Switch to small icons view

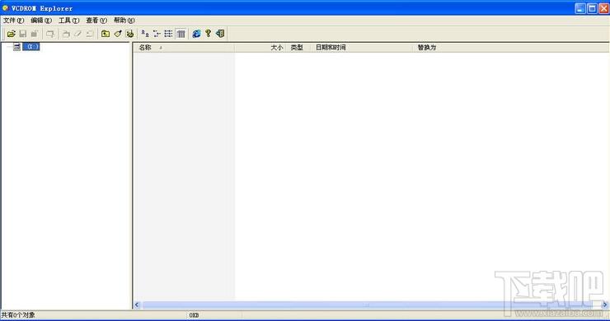(157, 34)
